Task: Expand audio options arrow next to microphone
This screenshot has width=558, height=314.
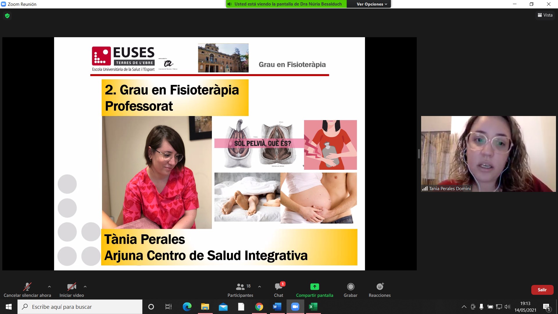Action: point(49,287)
